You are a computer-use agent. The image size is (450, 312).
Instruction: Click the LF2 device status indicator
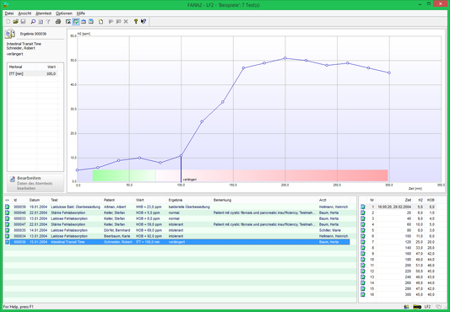coord(427,307)
